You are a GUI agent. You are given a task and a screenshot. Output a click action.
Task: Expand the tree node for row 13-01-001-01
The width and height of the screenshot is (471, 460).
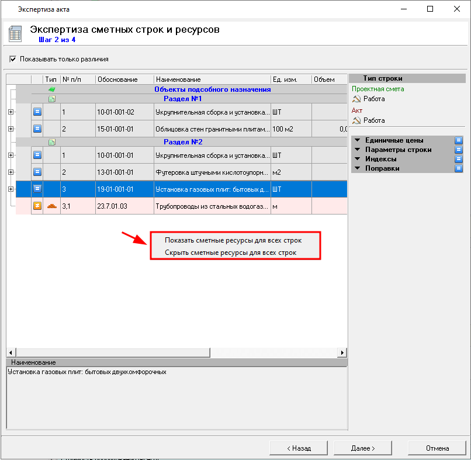pyautogui.click(x=11, y=172)
